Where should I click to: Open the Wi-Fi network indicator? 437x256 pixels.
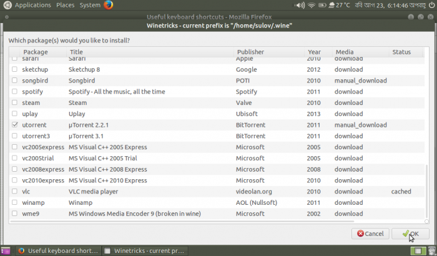pyautogui.click(x=311, y=5)
